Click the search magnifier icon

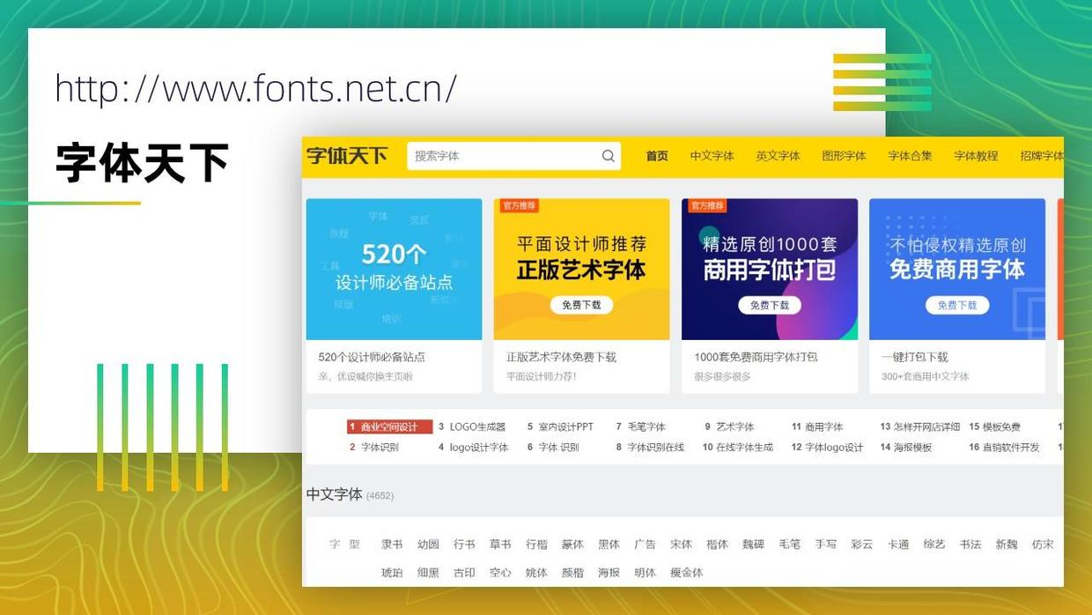pyautogui.click(x=608, y=156)
